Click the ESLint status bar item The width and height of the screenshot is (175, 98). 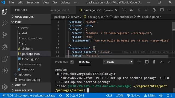coord(150,96)
